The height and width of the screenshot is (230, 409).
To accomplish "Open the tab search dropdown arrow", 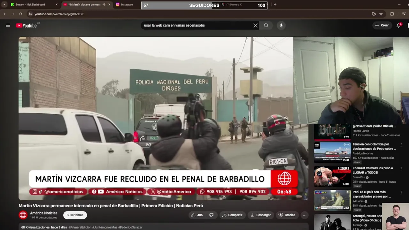I will tap(4, 4).
